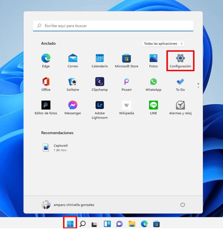Open the Editor de fotos app
The width and height of the screenshot is (223, 230).
click(46, 108)
